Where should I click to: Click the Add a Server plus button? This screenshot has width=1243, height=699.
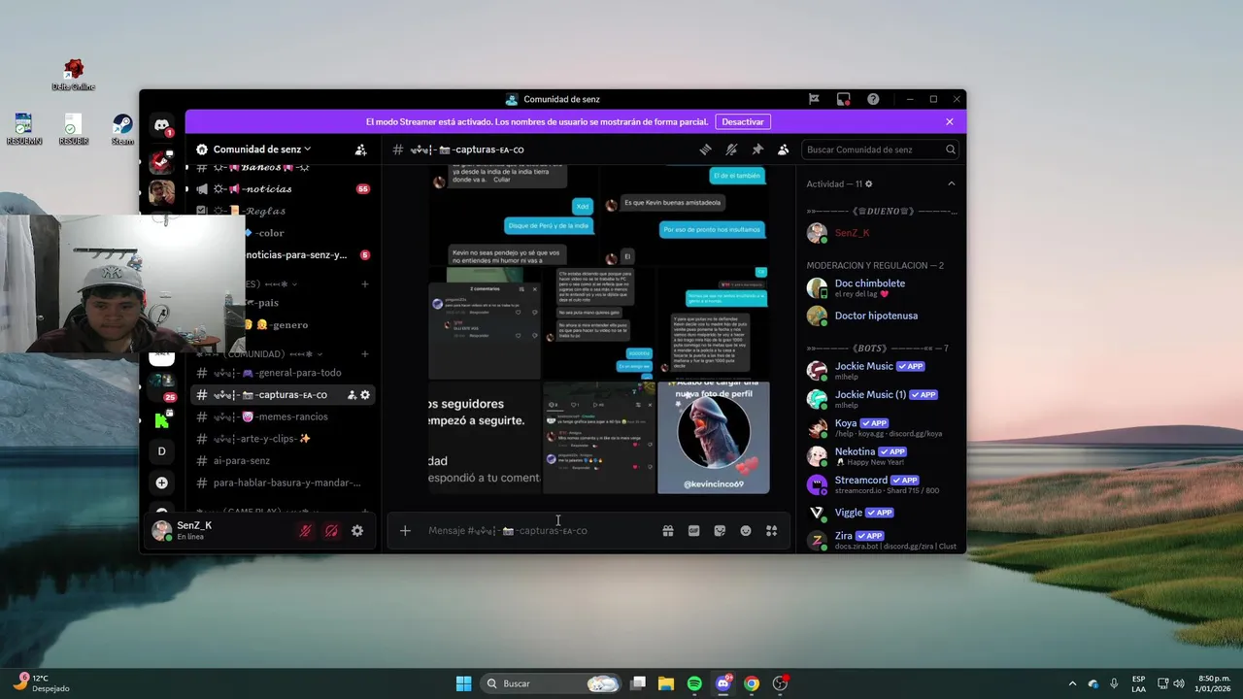tap(161, 483)
